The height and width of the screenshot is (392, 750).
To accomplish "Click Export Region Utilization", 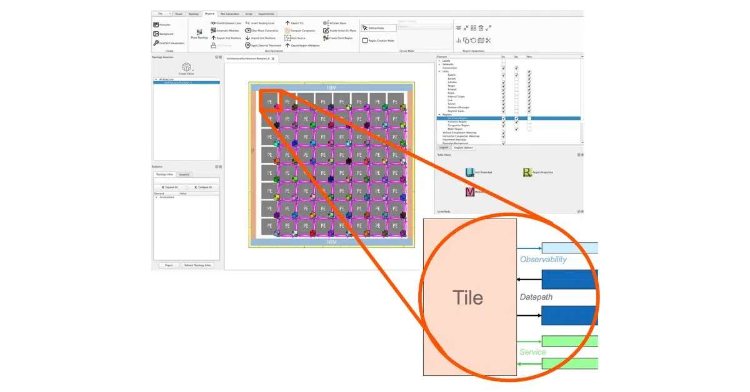I will point(302,45).
